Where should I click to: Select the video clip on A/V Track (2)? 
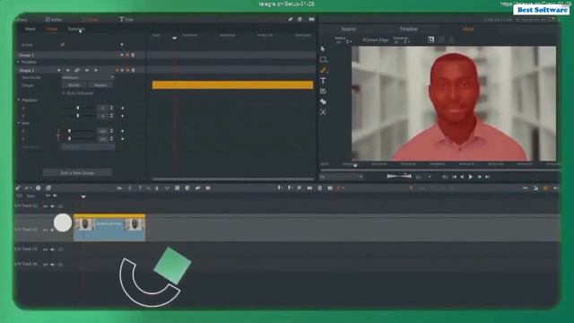coord(109,228)
